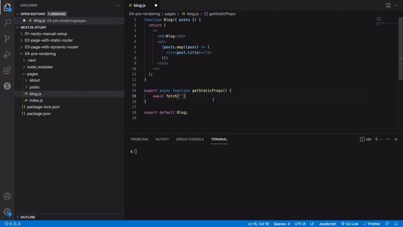Click the S-shaped extension icon in activity bar

pos(7,86)
